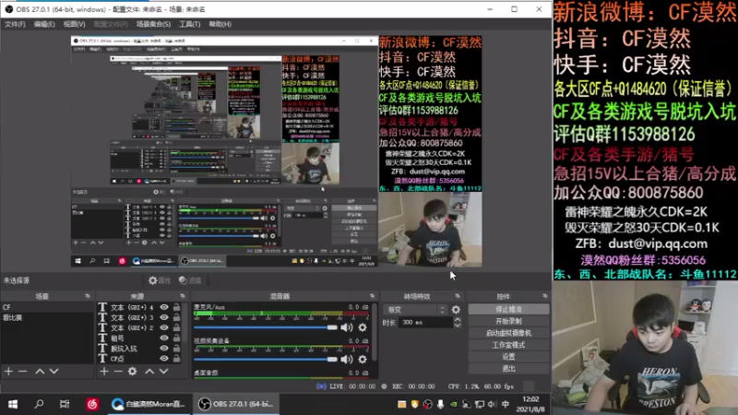
Task: Open Task View on the taskbar
Action: (65, 404)
